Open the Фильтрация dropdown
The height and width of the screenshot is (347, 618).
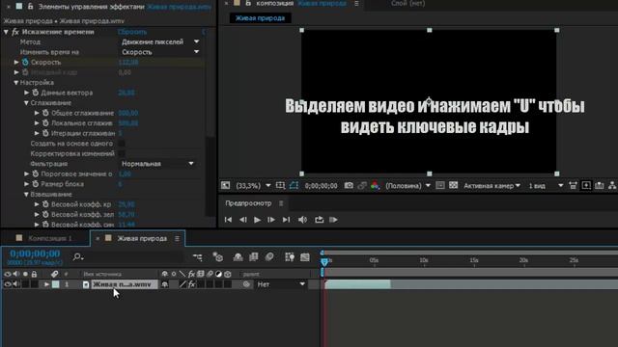pyautogui.click(x=157, y=164)
